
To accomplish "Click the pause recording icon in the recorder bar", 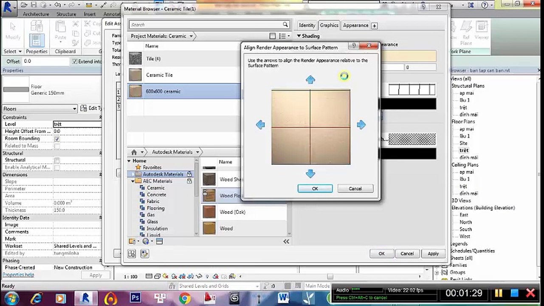I will coord(498,293).
